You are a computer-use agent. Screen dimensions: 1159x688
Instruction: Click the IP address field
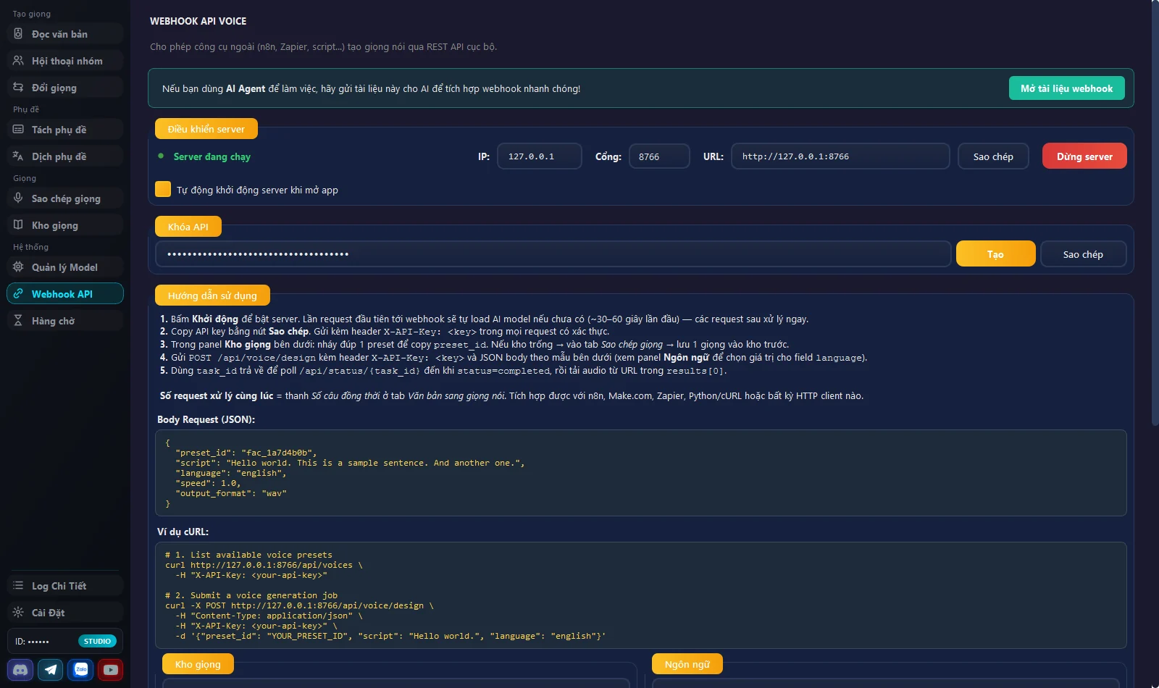540,156
